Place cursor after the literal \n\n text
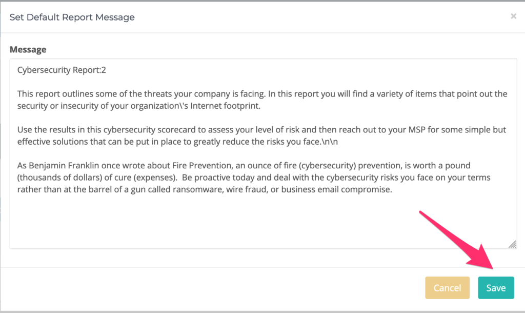525x313 pixels. [338, 142]
